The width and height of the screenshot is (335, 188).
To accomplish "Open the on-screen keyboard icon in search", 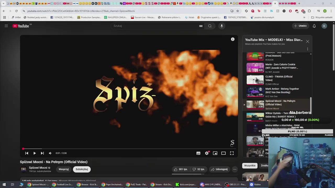I will [x=201, y=26].
